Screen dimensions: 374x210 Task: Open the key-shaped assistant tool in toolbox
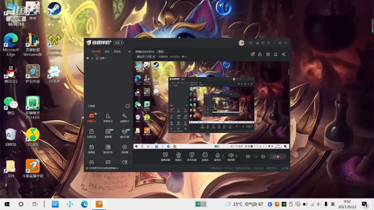[x=124, y=118]
